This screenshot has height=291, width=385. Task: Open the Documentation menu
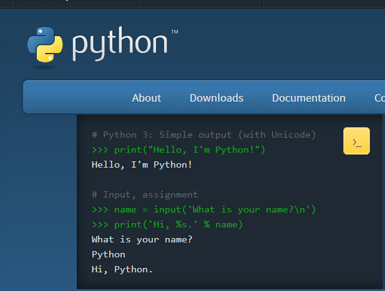pos(309,98)
